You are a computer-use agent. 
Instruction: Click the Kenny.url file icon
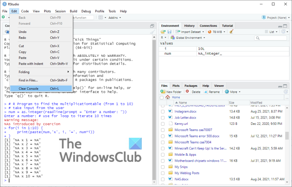pyautogui.click(x=170, y=123)
